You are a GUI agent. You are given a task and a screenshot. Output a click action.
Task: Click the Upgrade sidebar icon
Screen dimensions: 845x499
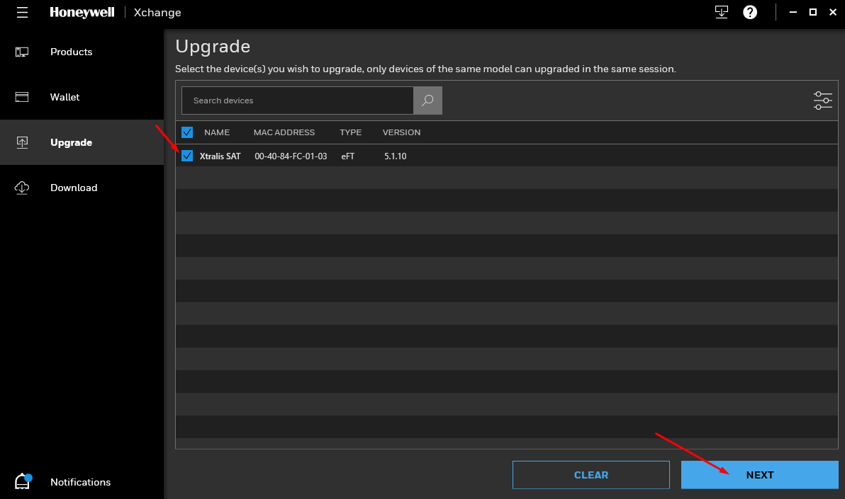pos(22,142)
